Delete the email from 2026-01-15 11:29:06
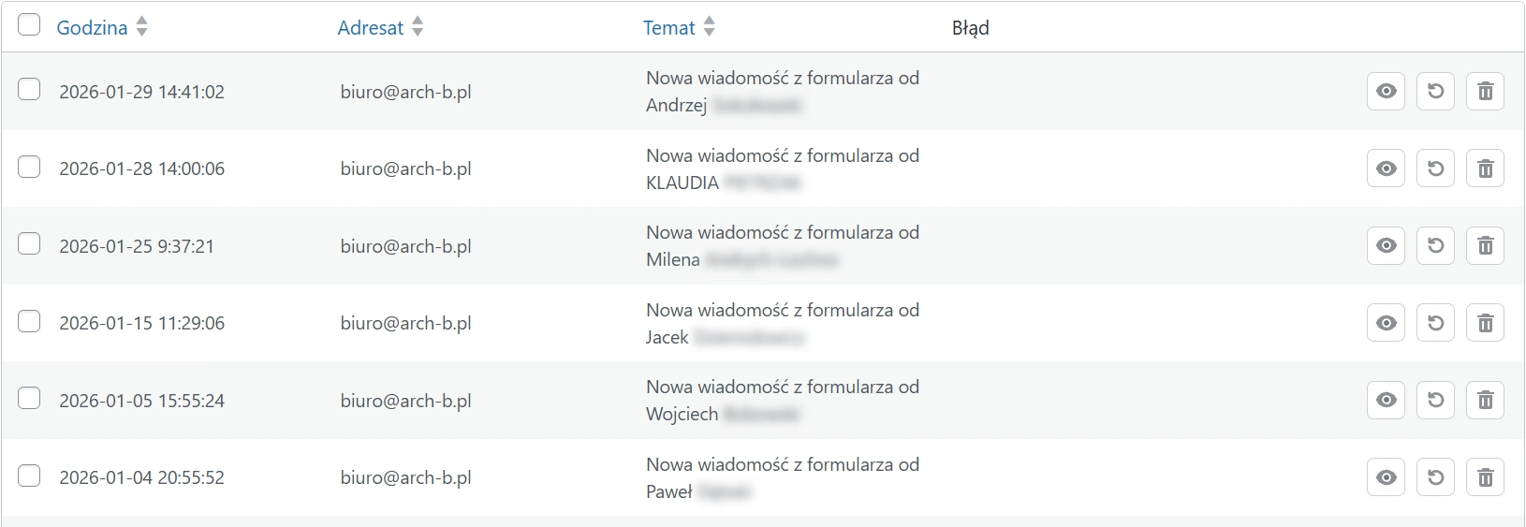Viewport: 1526px width, 527px height. 1485,323
